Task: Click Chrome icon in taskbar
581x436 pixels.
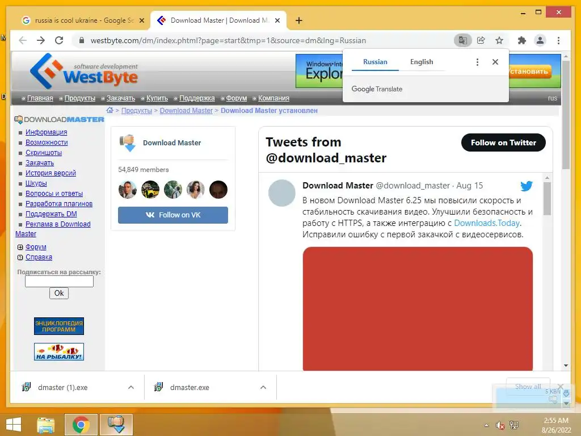Action: coord(81,425)
